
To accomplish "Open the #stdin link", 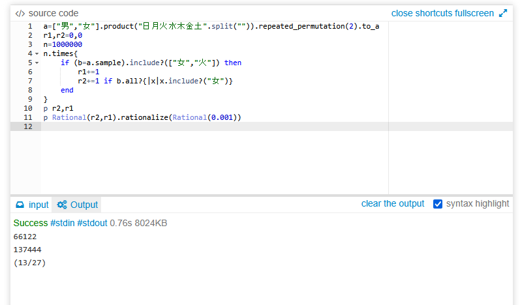I will pos(63,223).
